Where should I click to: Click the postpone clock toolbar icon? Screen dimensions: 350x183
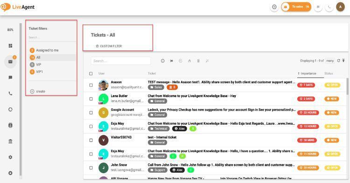pyautogui.click(x=163, y=61)
